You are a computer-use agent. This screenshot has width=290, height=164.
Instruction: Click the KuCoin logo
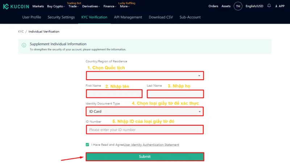tap(16, 7)
